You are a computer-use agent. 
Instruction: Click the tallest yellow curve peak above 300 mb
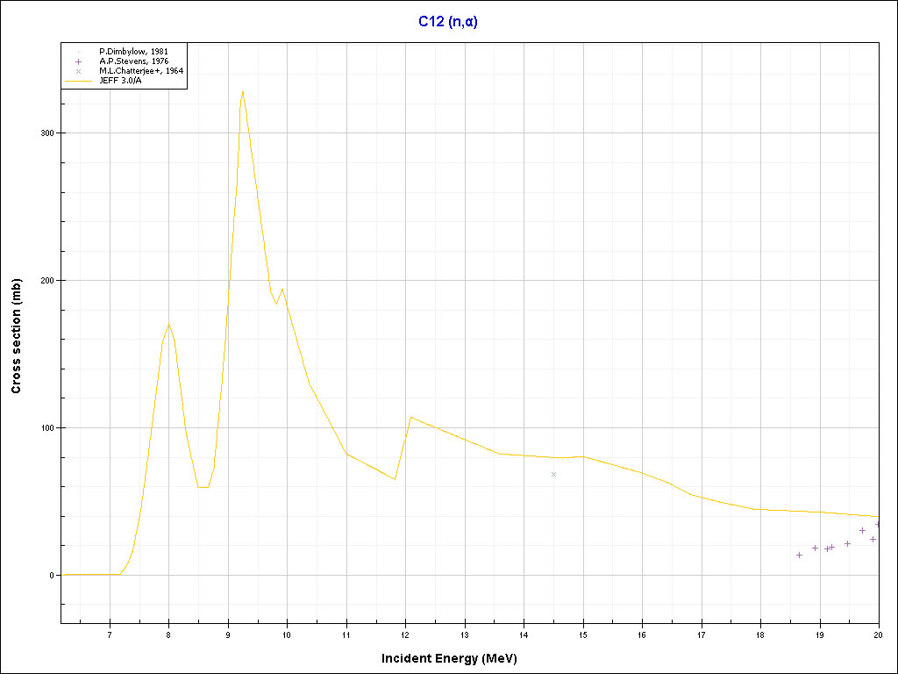(x=242, y=92)
